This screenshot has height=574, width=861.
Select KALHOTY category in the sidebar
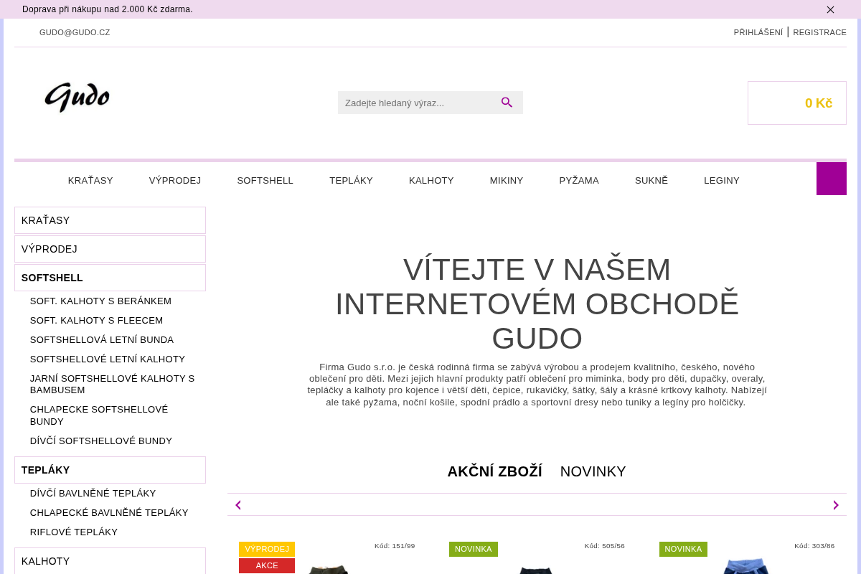(110, 561)
